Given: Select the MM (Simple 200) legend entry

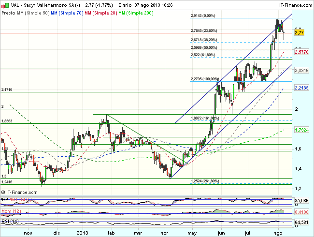Looking at the screenshot, I should 136,14.
